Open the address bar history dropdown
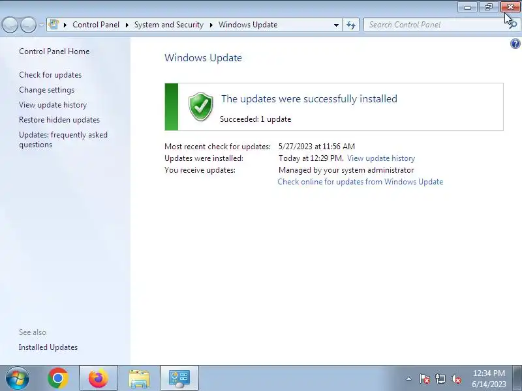This screenshot has width=522, height=391. (336, 25)
